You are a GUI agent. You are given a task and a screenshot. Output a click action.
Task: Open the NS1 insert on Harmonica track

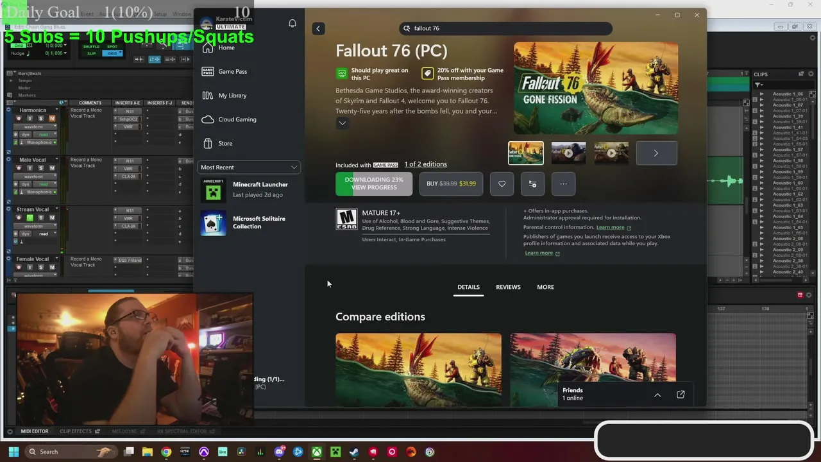tap(129, 111)
